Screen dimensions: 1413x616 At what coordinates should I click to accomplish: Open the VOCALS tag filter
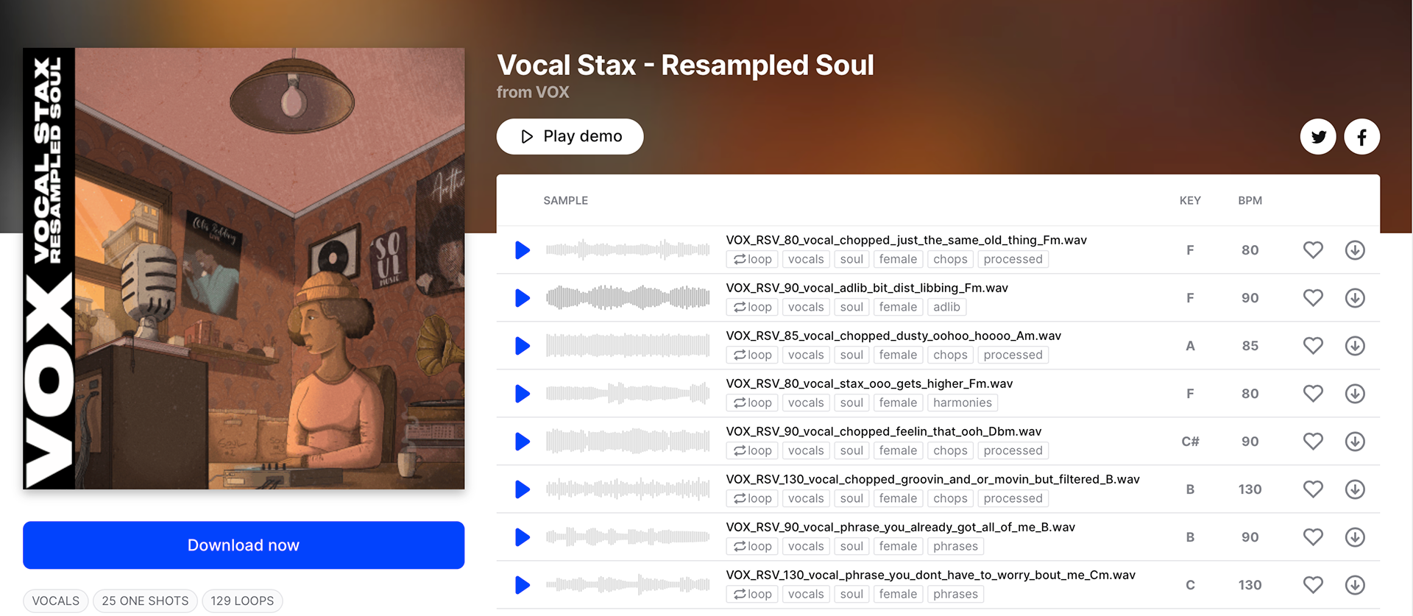pos(56,601)
